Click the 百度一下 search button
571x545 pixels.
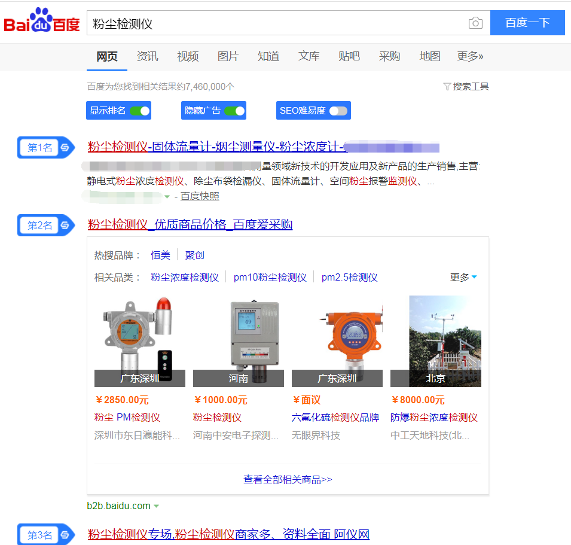tap(528, 23)
